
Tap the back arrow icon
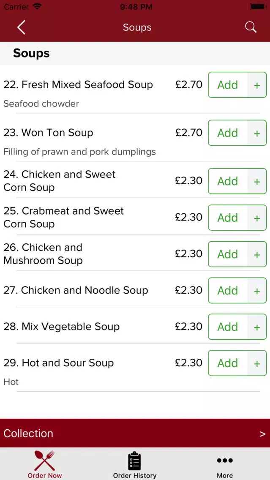coord(21,27)
